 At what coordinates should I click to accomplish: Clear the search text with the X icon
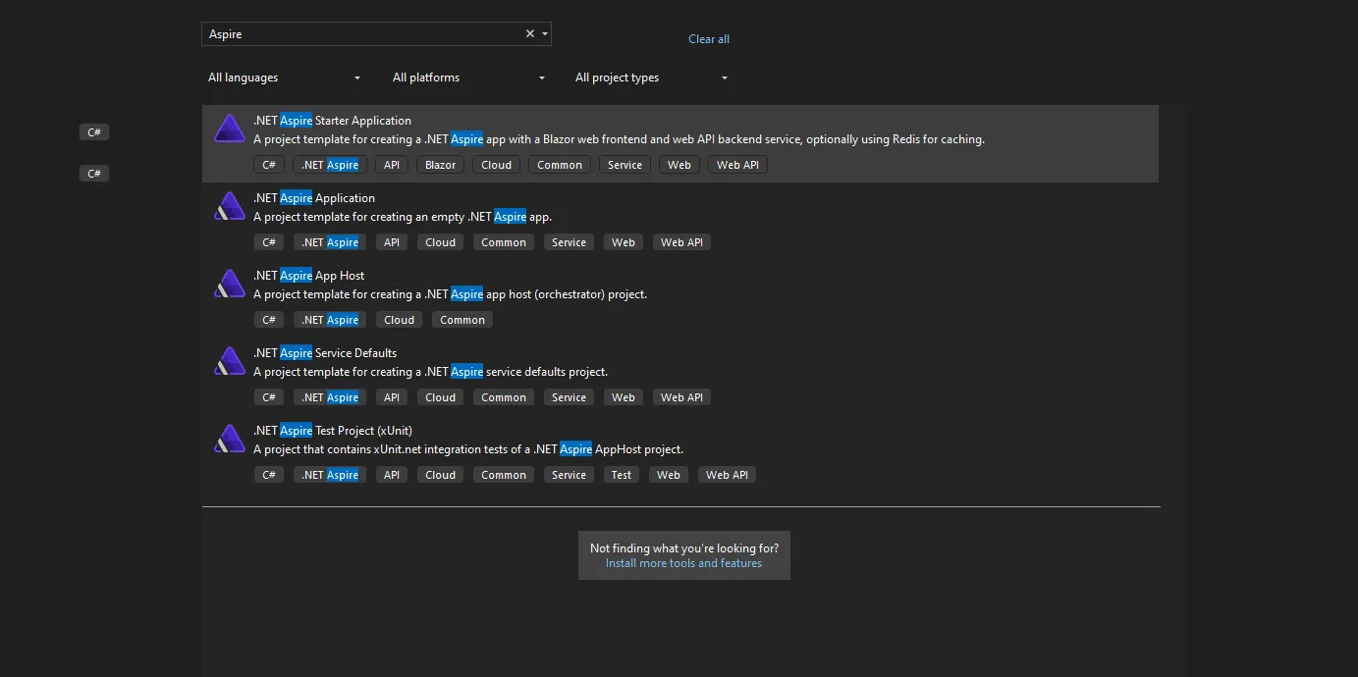(x=530, y=33)
